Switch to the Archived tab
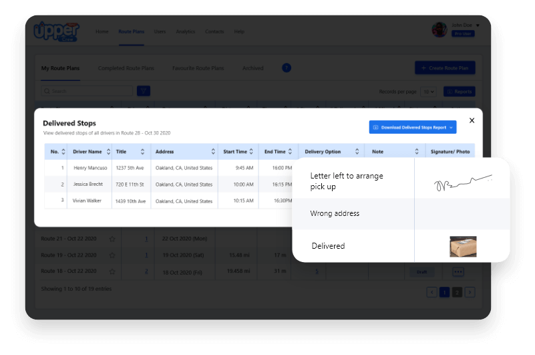535x355 pixels. click(x=253, y=68)
